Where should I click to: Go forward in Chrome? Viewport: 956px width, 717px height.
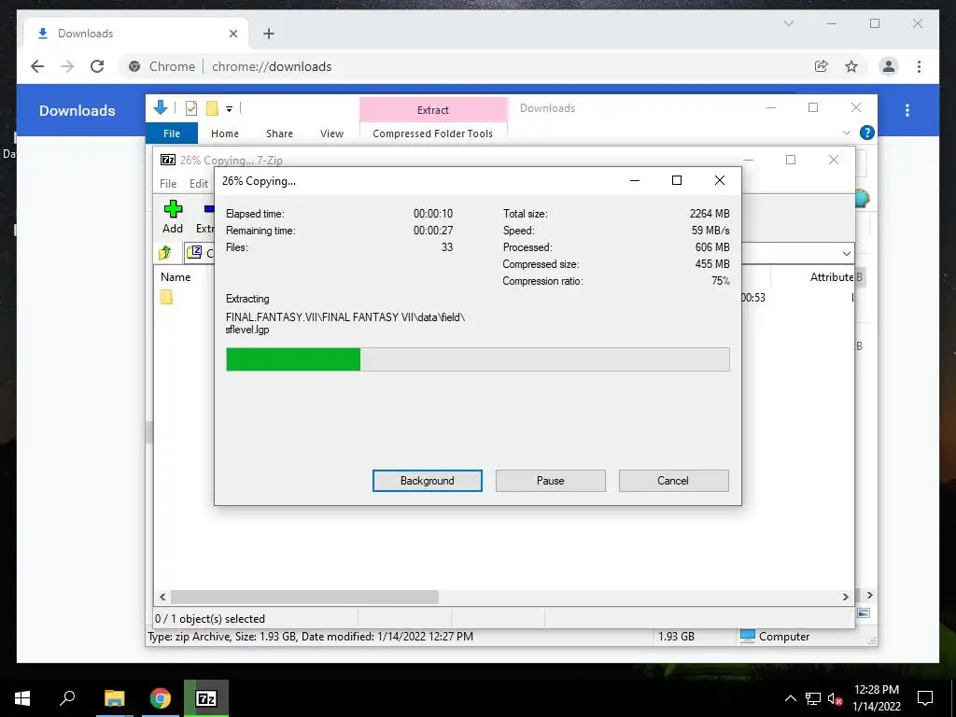67,66
